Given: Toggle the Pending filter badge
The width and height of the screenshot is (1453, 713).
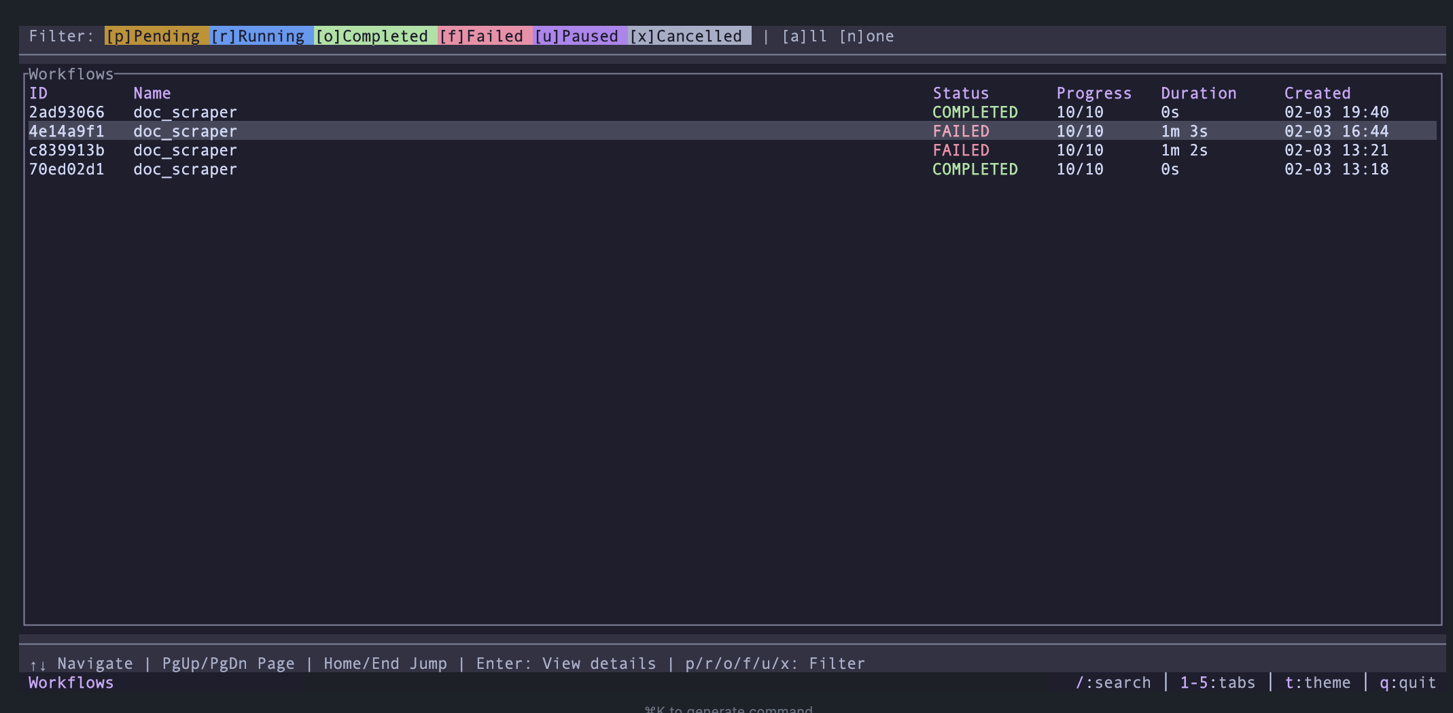Looking at the screenshot, I should [x=156, y=36].
